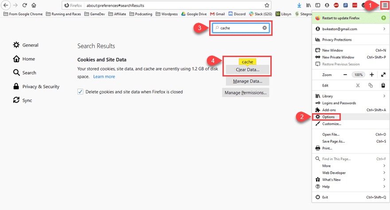Screen dimensions: 390x210
Task: Open the Downloads arrow in toolbar
Action: tap(299, 5)
